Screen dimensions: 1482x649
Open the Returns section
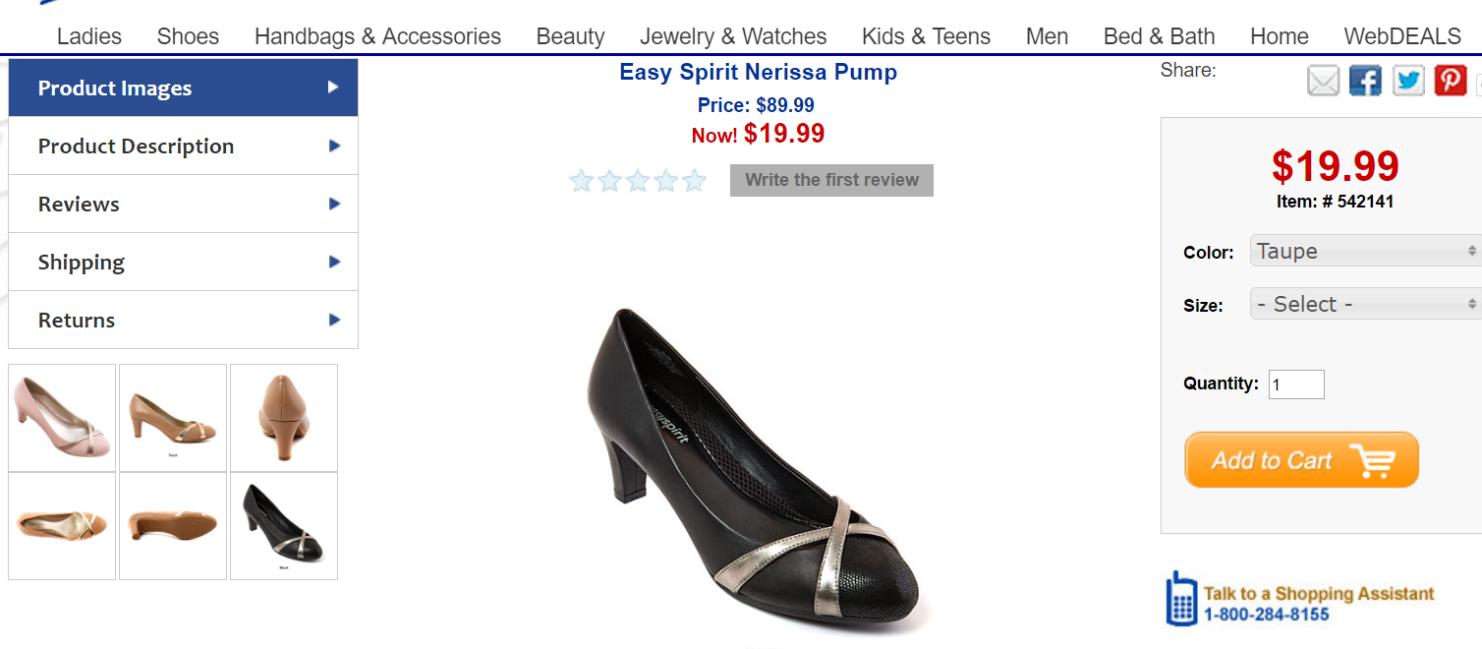coord(183,321)
